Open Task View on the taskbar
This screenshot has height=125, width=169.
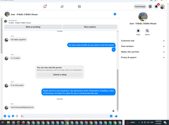(x=3, y=122)
